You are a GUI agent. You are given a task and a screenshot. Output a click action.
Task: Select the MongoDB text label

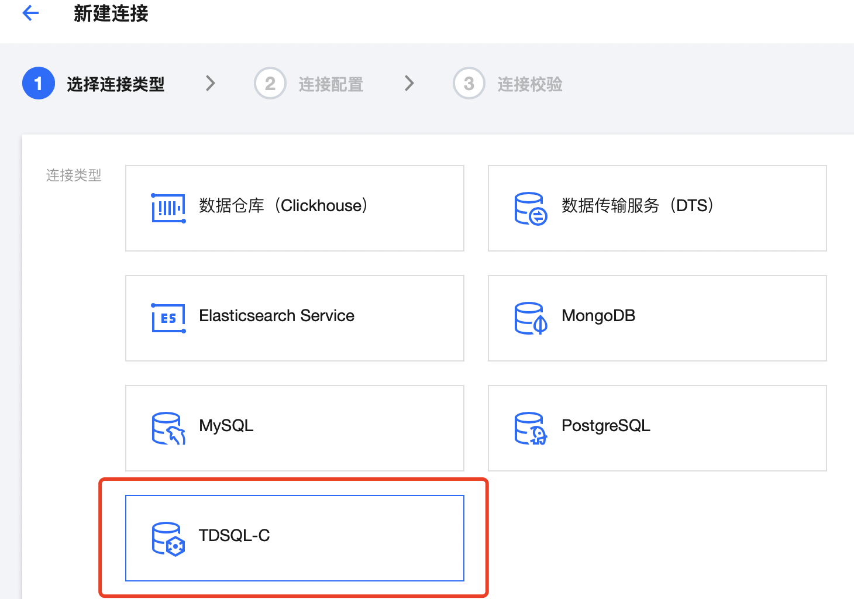pyautogui.click(x=598, y=316)
